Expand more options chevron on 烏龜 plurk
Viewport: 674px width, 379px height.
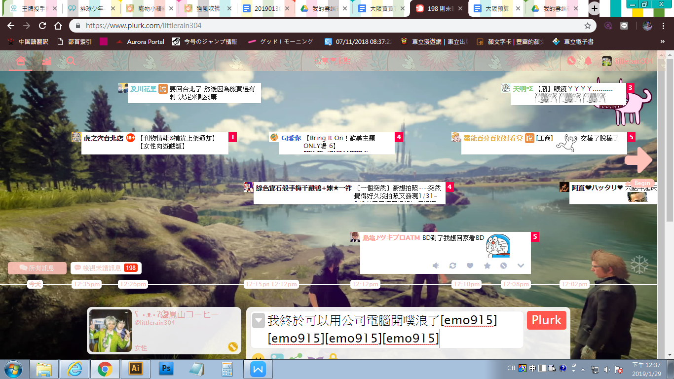(x=521, y=265)
